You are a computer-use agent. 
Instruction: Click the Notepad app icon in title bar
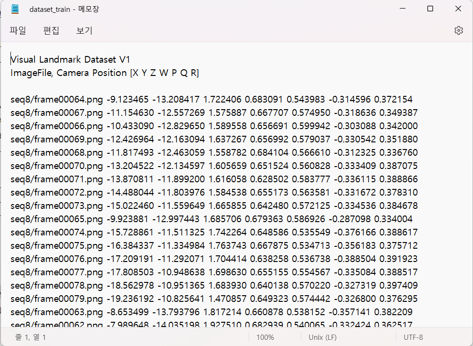click(x=15, y=9)
